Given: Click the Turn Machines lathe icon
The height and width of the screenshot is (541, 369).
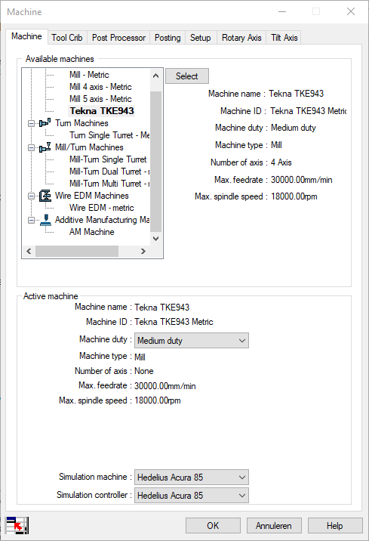Looking at the screenshot, I should [x=45, y=123].
